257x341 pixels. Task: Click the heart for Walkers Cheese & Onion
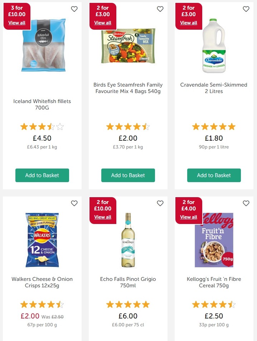[74, 203]
